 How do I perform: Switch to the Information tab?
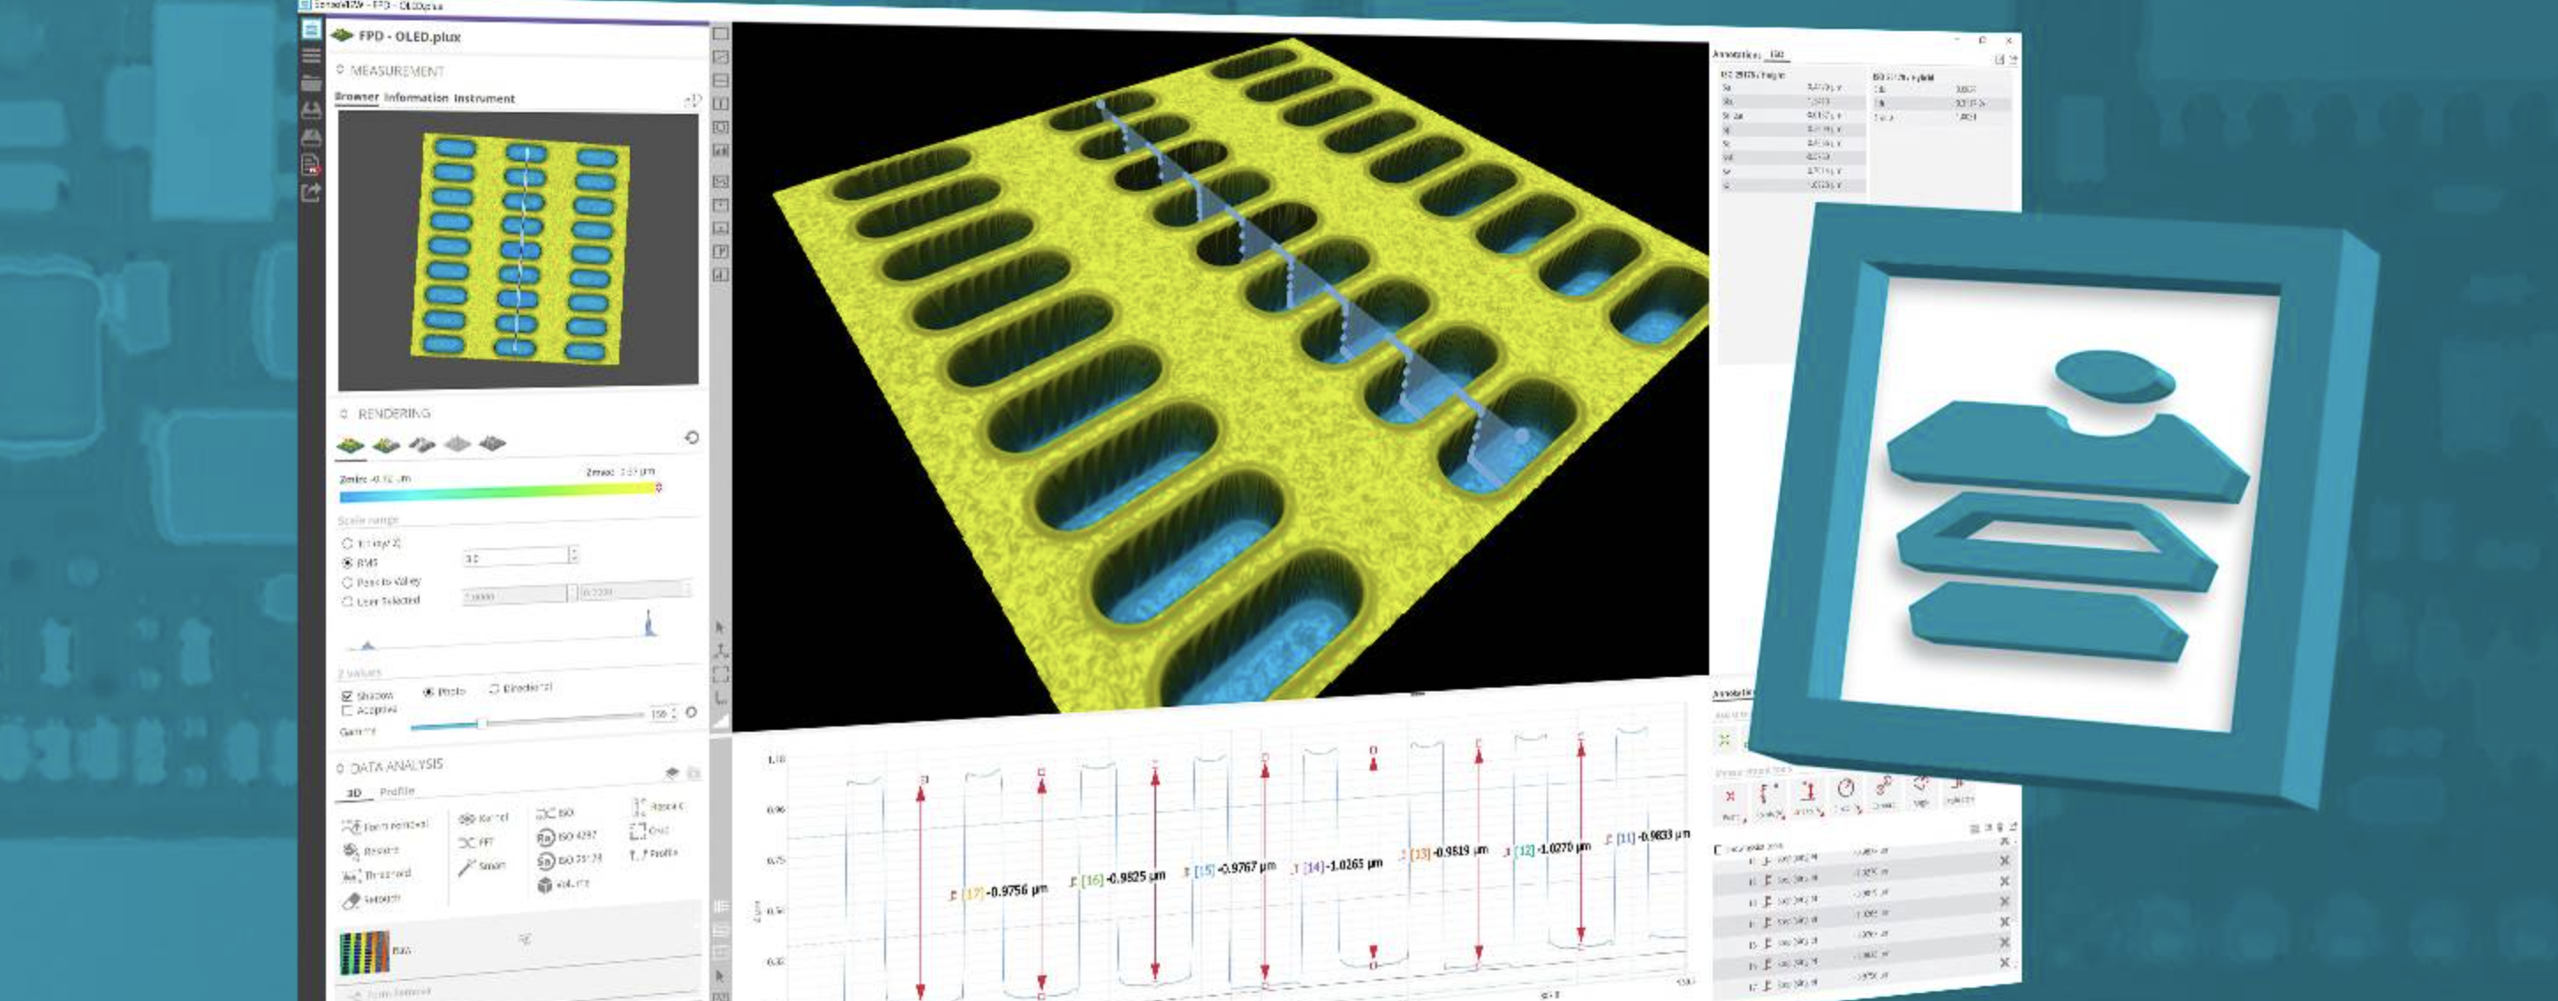pos(416,98)
